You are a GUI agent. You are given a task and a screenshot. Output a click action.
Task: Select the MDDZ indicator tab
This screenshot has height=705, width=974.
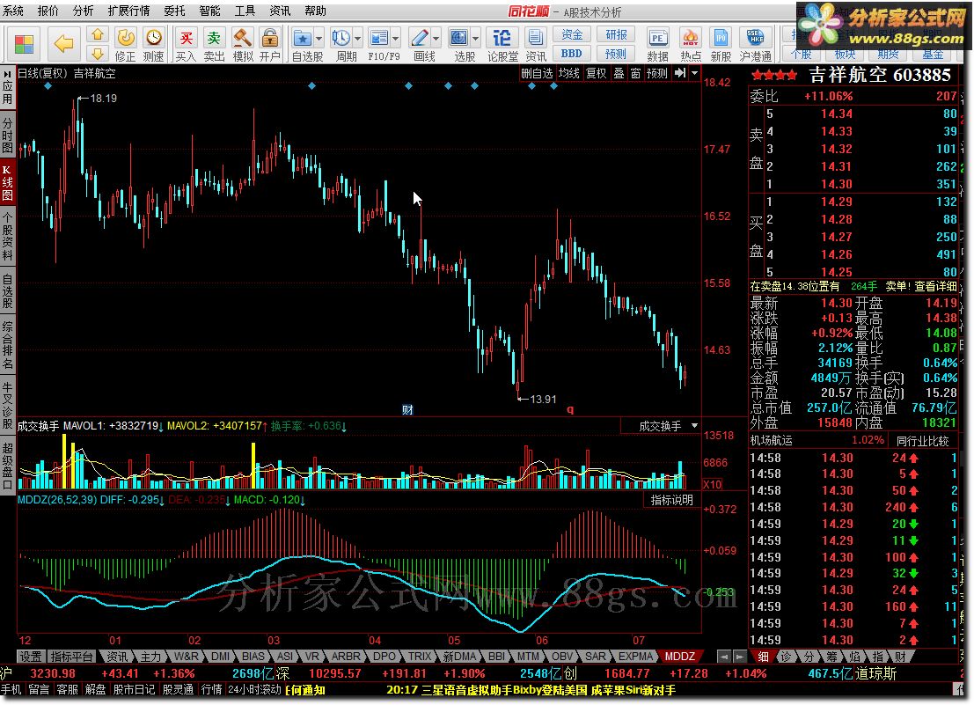coord(680,657)
